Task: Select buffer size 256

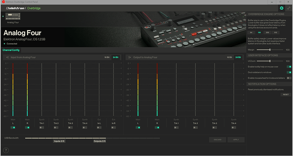Action: point(267,33)
